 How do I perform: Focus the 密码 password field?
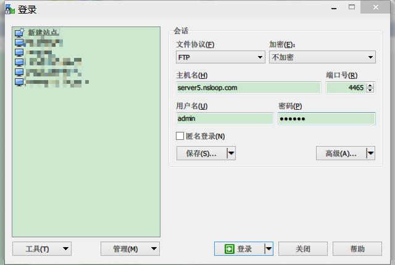coord(326,118)
